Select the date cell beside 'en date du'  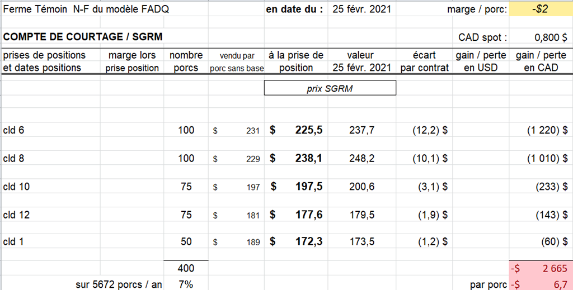tap(361, 9)
